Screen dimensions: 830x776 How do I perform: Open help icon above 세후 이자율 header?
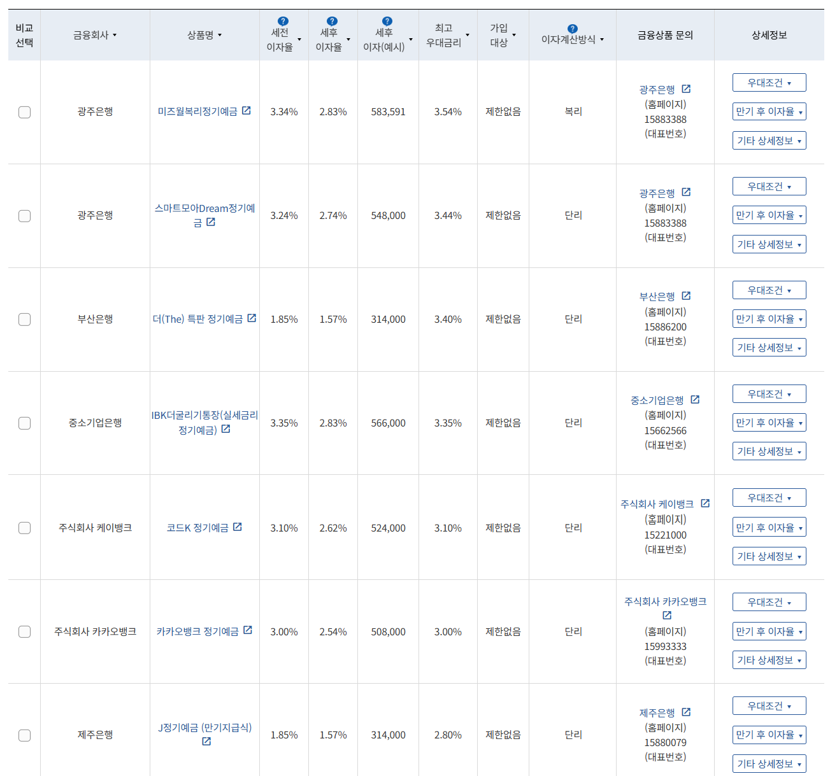pyautogui.click(x=332, y=21)
